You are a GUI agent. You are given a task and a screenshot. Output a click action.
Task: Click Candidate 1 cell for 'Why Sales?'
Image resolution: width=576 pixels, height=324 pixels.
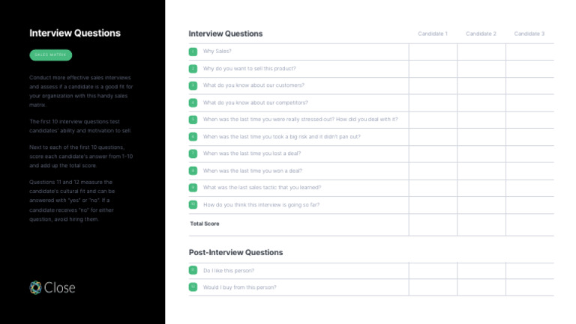tap(433, 52)
